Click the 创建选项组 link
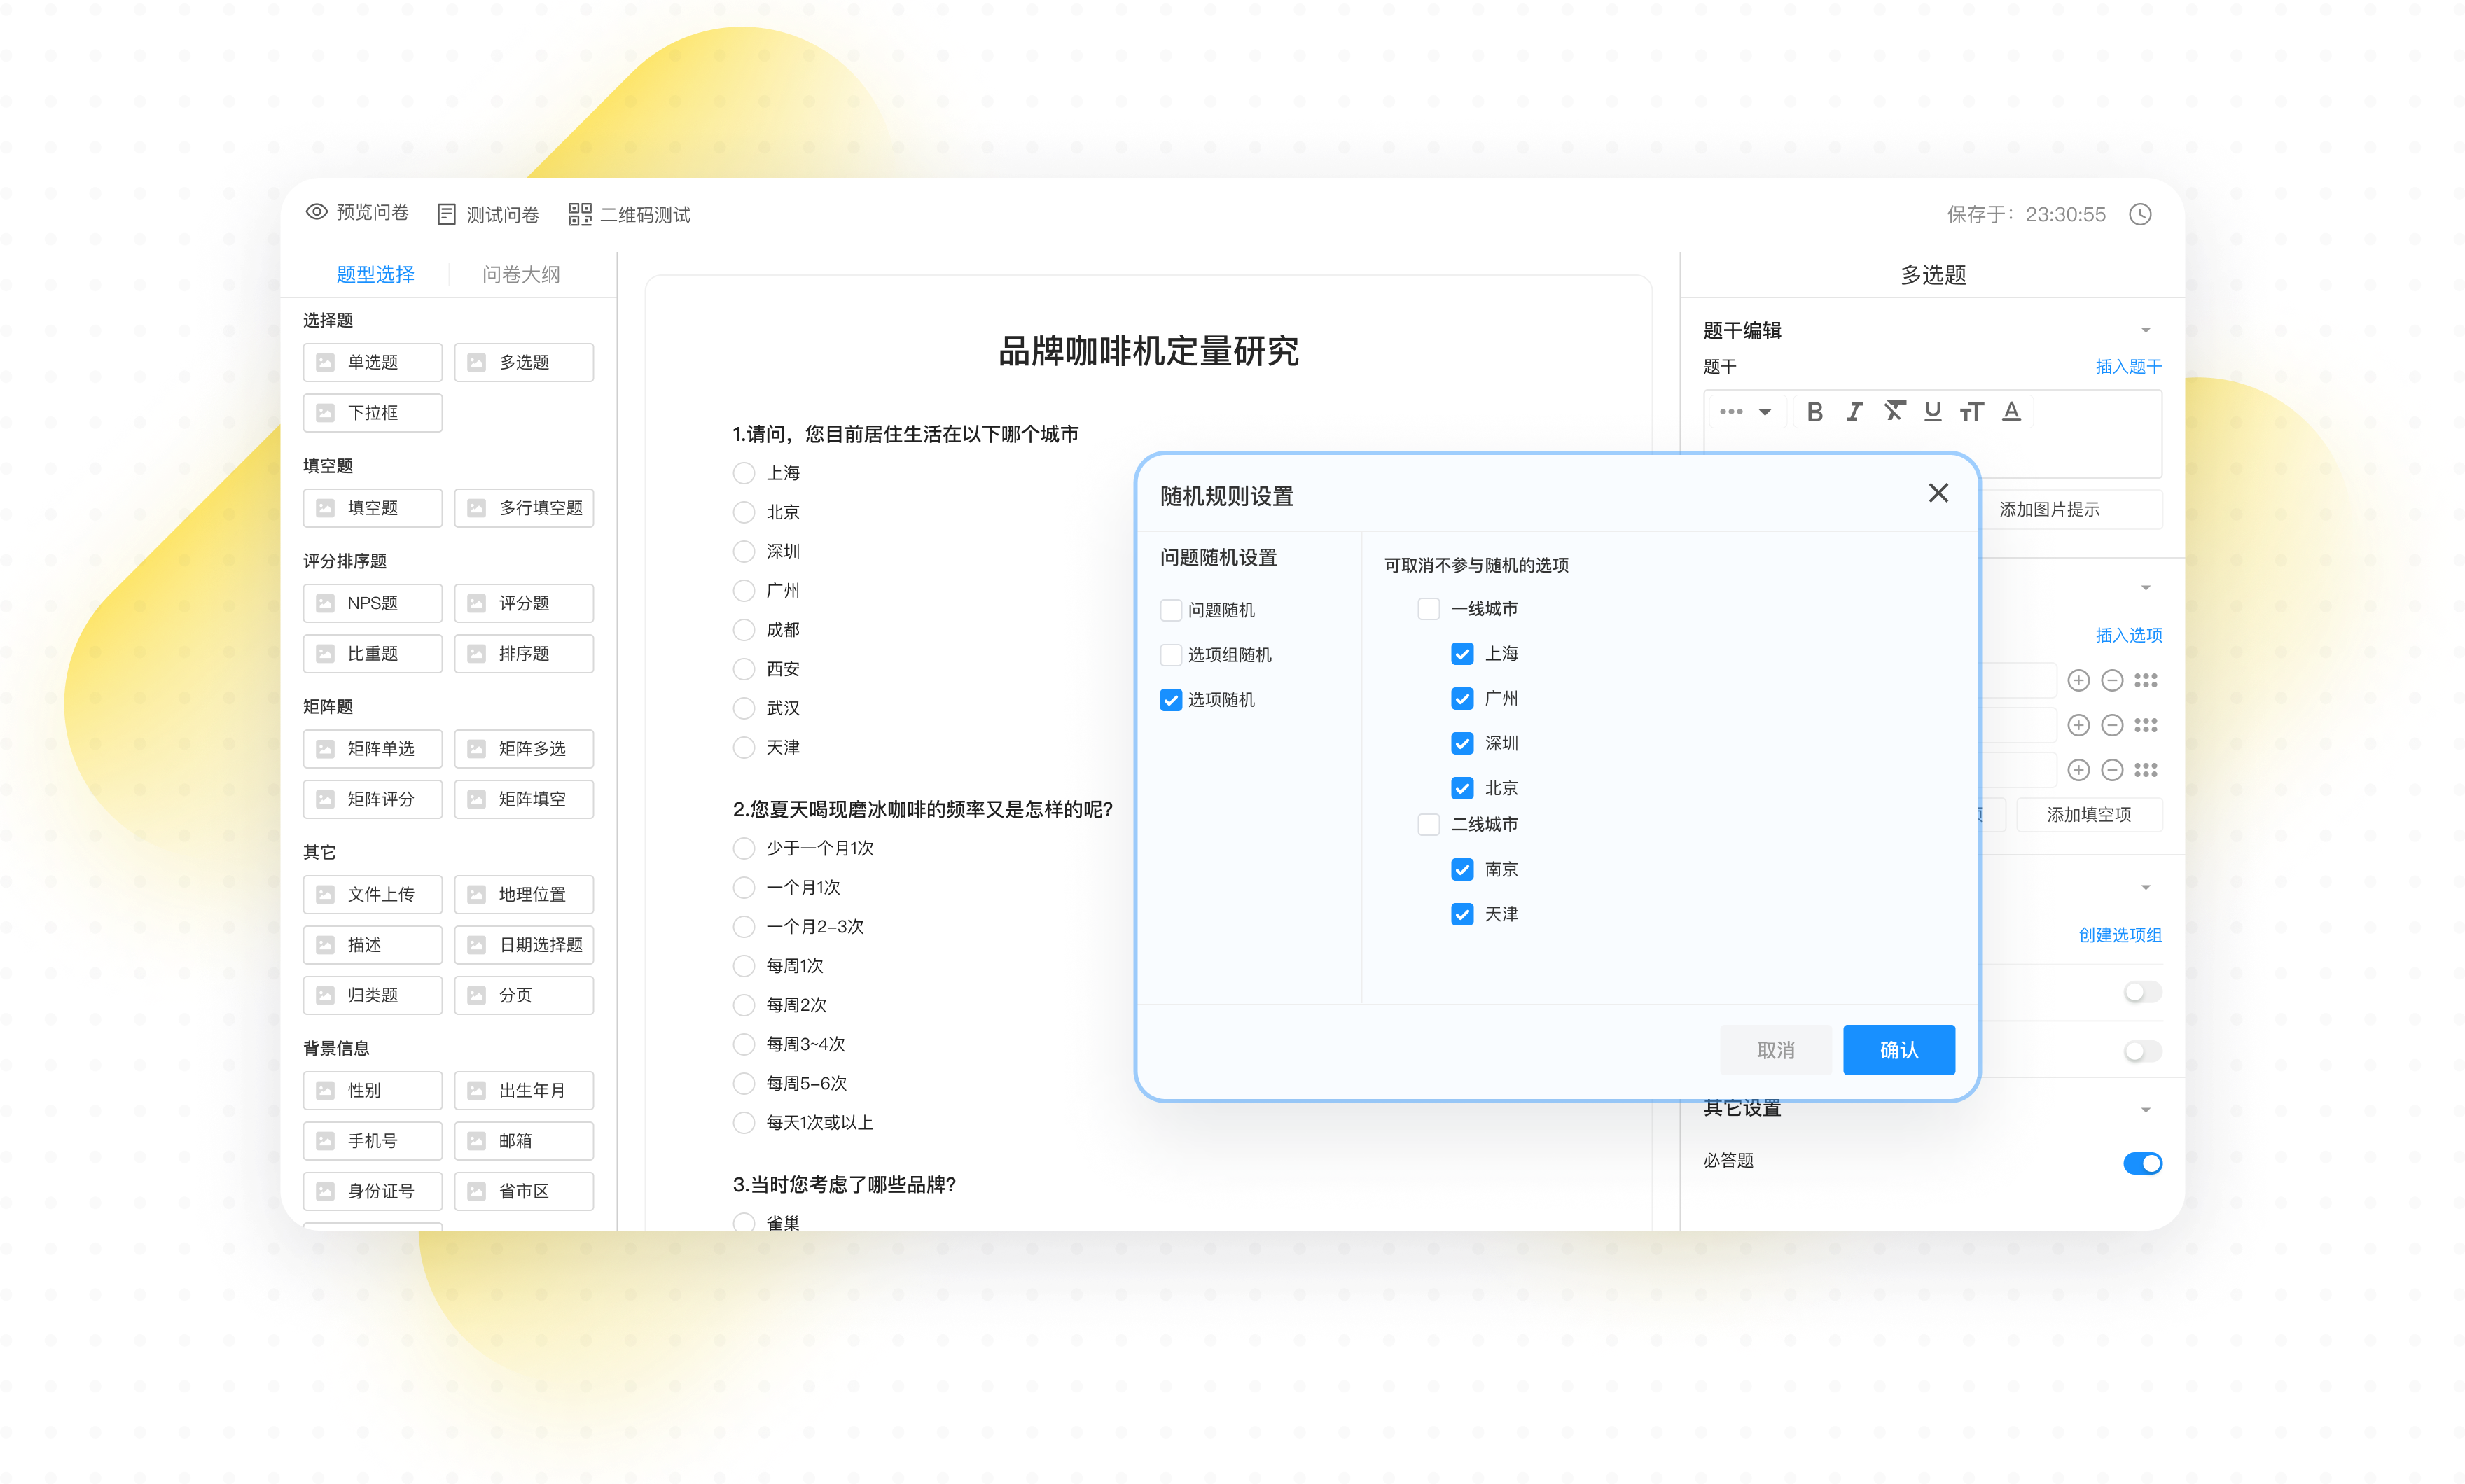The height and width of the screenshot is (1484, 2465). (x=2120, y=935)
